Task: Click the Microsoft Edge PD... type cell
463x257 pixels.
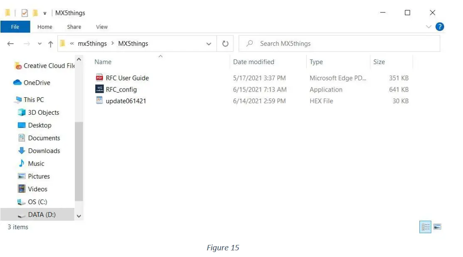Action: coord(338,78)
